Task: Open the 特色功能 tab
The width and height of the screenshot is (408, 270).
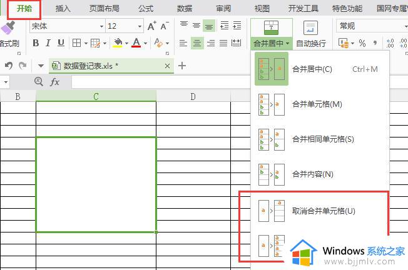Action: (x=347, y=9)
